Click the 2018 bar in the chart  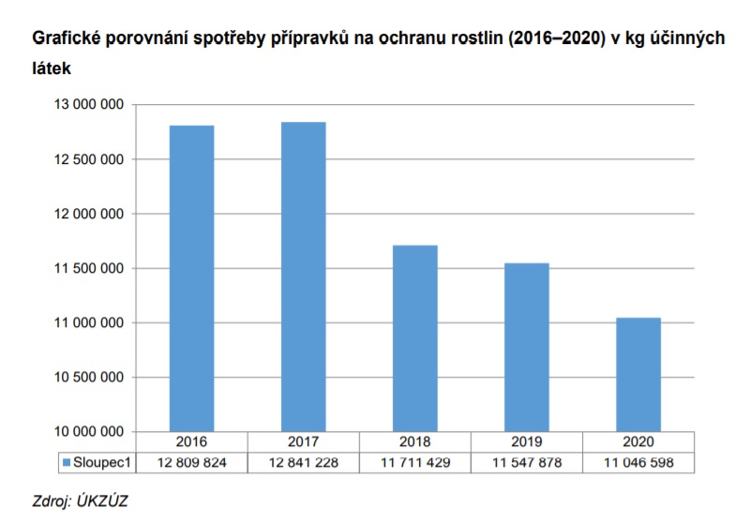point(414,338)
